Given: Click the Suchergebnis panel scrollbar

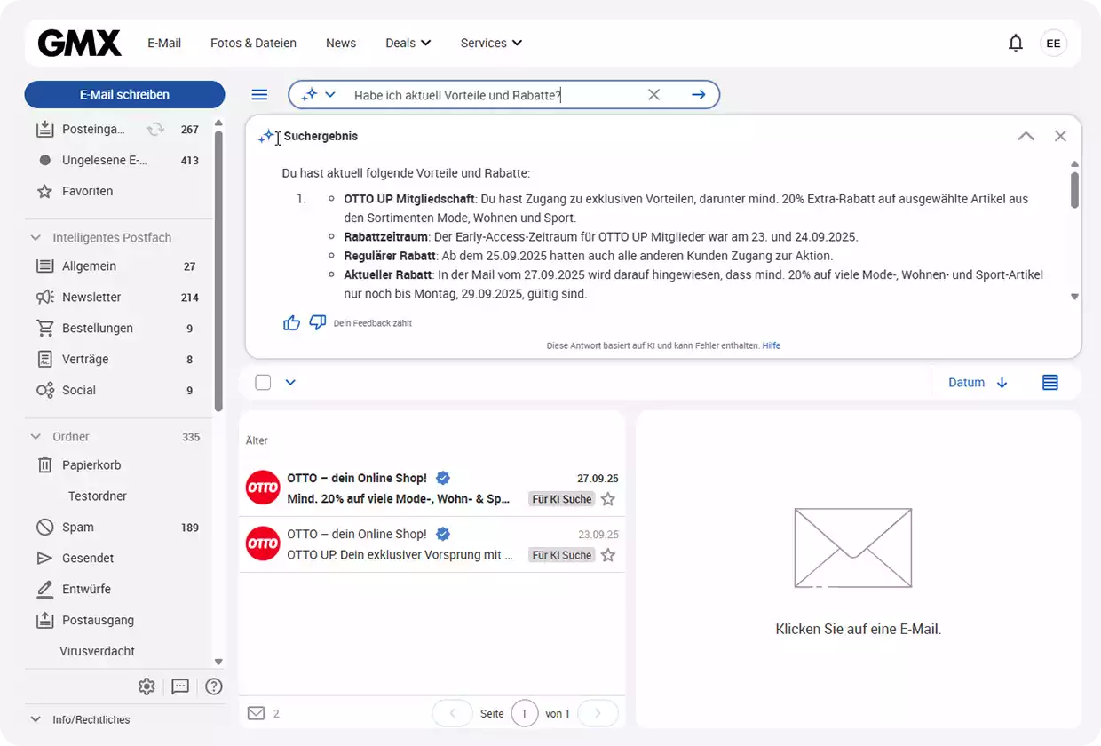Looking at the screenshot, I should click(1074, 190).
